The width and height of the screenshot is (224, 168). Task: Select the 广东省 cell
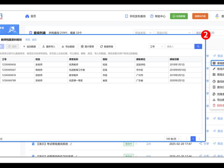pos(151,80)
